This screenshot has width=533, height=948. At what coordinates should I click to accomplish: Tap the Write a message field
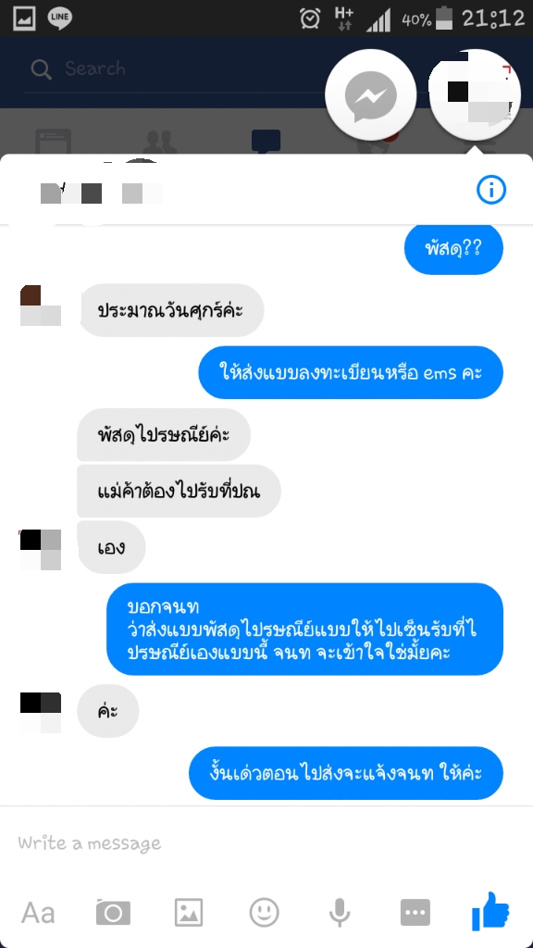266,842
